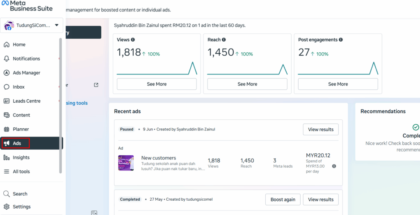This screenshot has height=215, width=420.
Task: Click See More under Post engagements
Action: point(338,84)
